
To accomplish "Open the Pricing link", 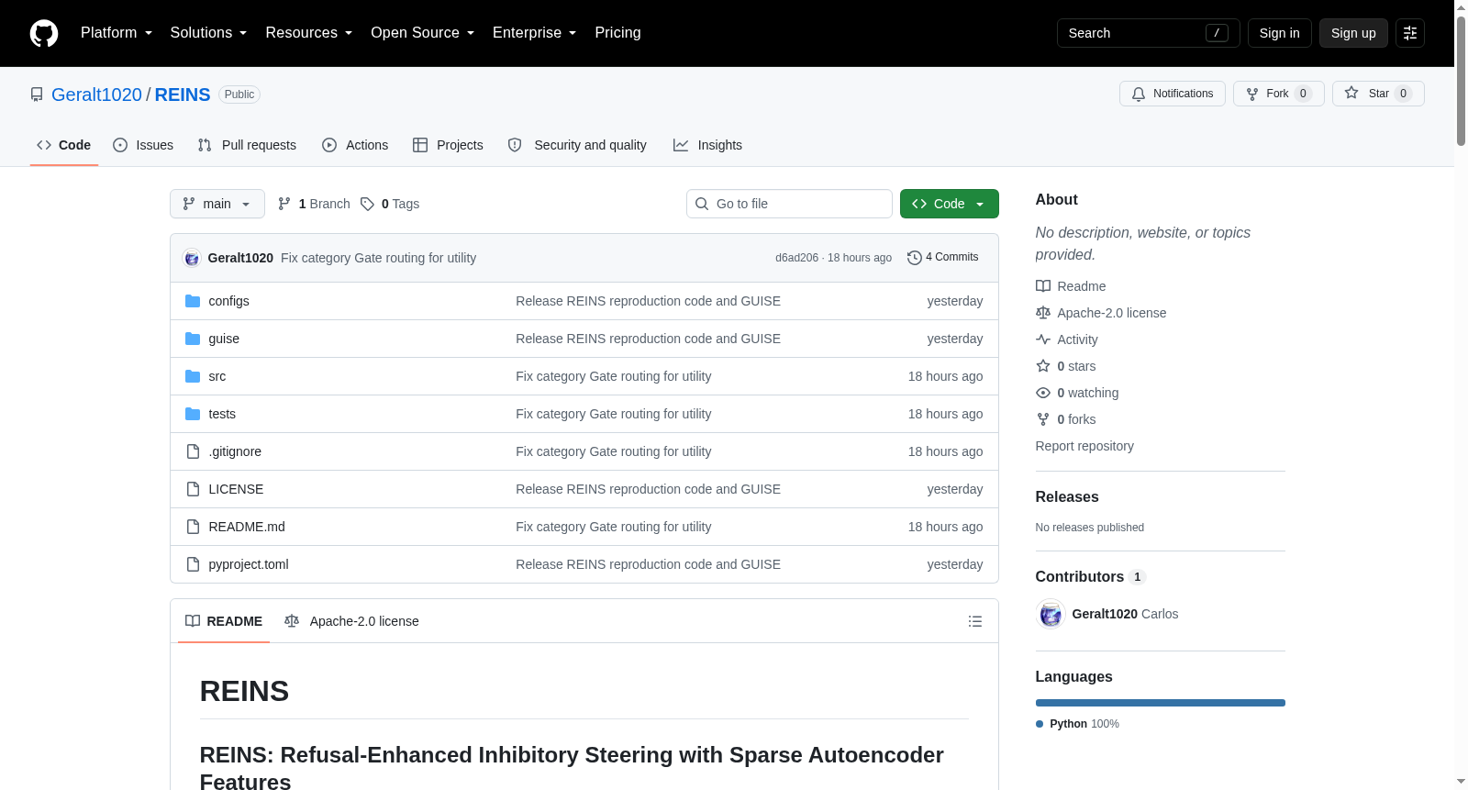I will pos(617,33).
